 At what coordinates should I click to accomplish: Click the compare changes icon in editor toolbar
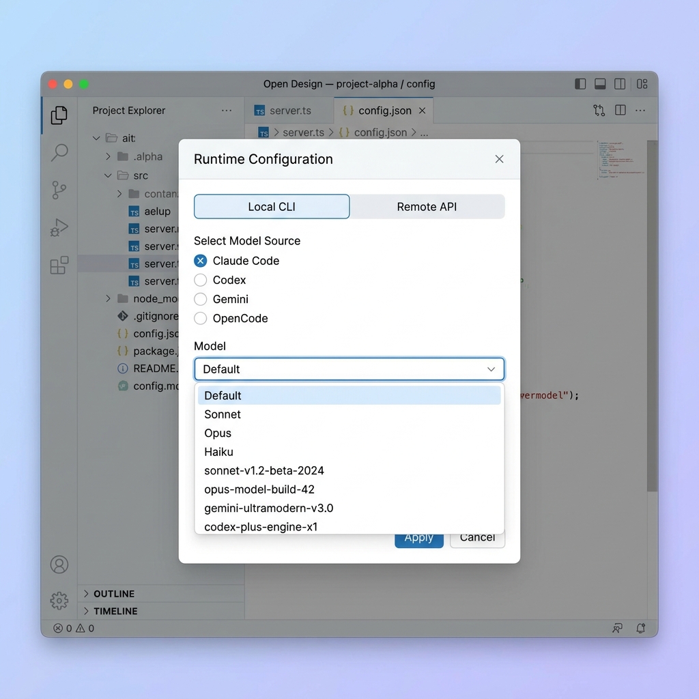point(599,110)
